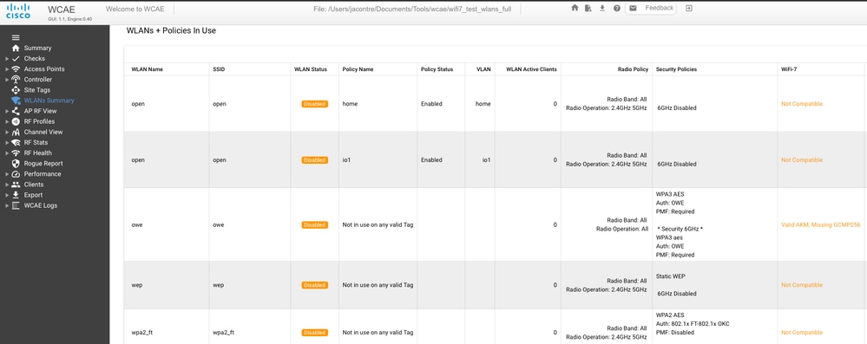Click the file path text in the header
867x344 pixels.
click(x=411, y=10)
